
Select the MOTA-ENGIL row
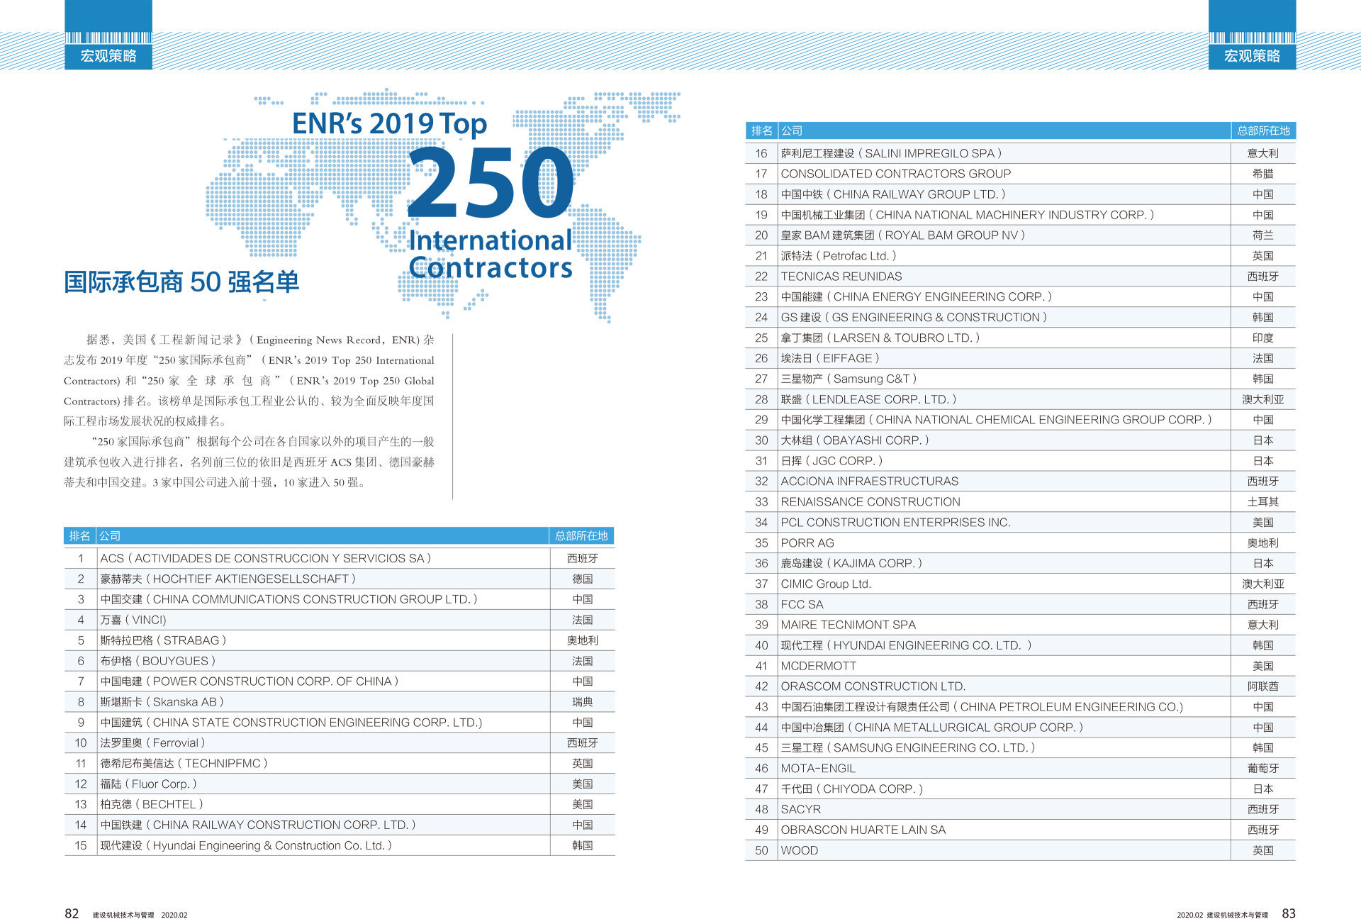click(1020, 769)
